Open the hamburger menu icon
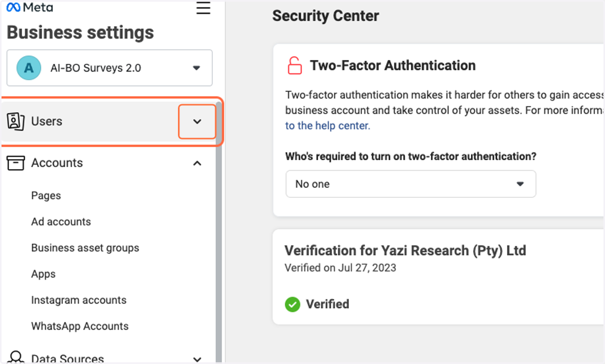Viewport: 605px width, 364px height. click(203, 8)
